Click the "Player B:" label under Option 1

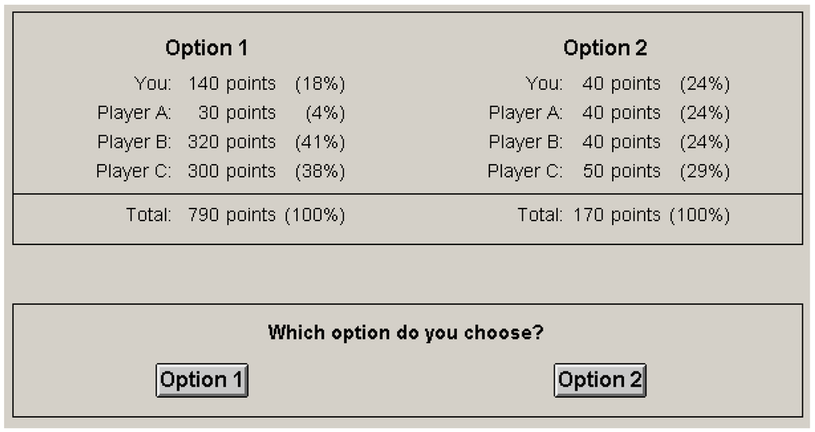[134, 142]
